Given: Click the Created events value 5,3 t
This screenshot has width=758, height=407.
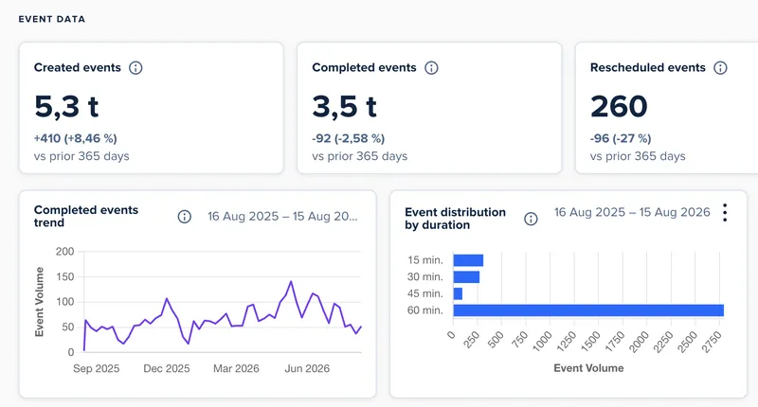Looking at the screenshot, I should (66, 106).
